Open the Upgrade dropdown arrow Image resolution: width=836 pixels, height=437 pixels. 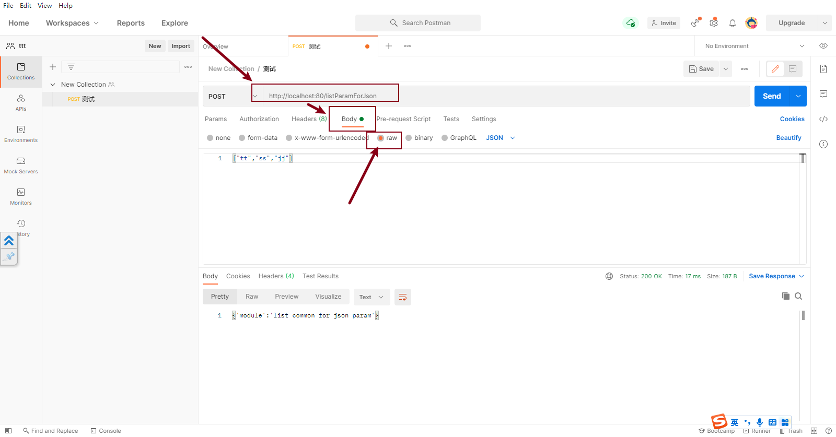pos(825,23)
